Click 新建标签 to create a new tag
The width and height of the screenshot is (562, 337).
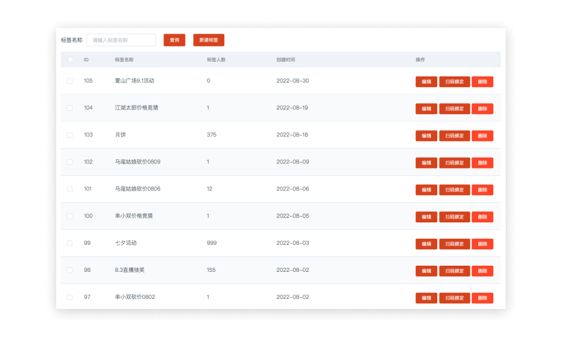[x=209, y=40]
